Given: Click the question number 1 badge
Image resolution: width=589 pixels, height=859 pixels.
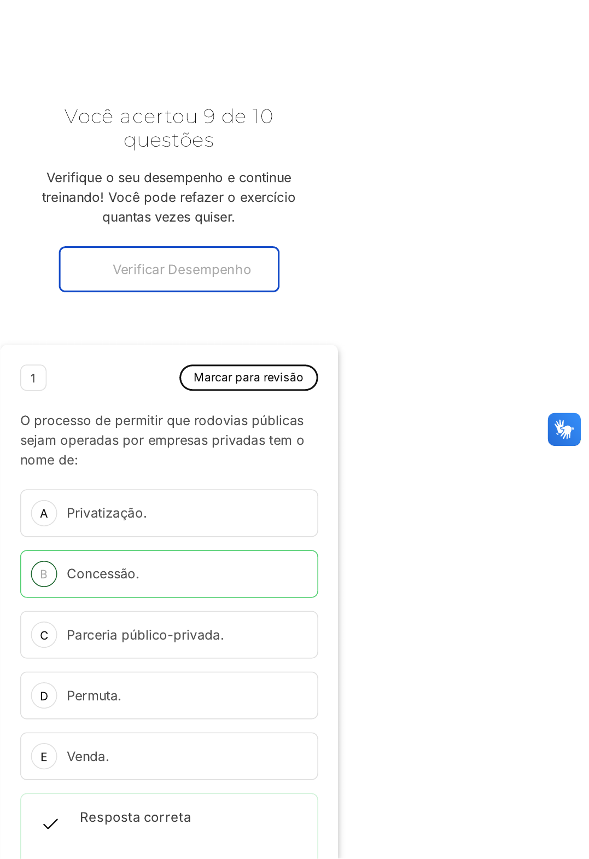Looking at the screenshot, I should pos(33,378).
